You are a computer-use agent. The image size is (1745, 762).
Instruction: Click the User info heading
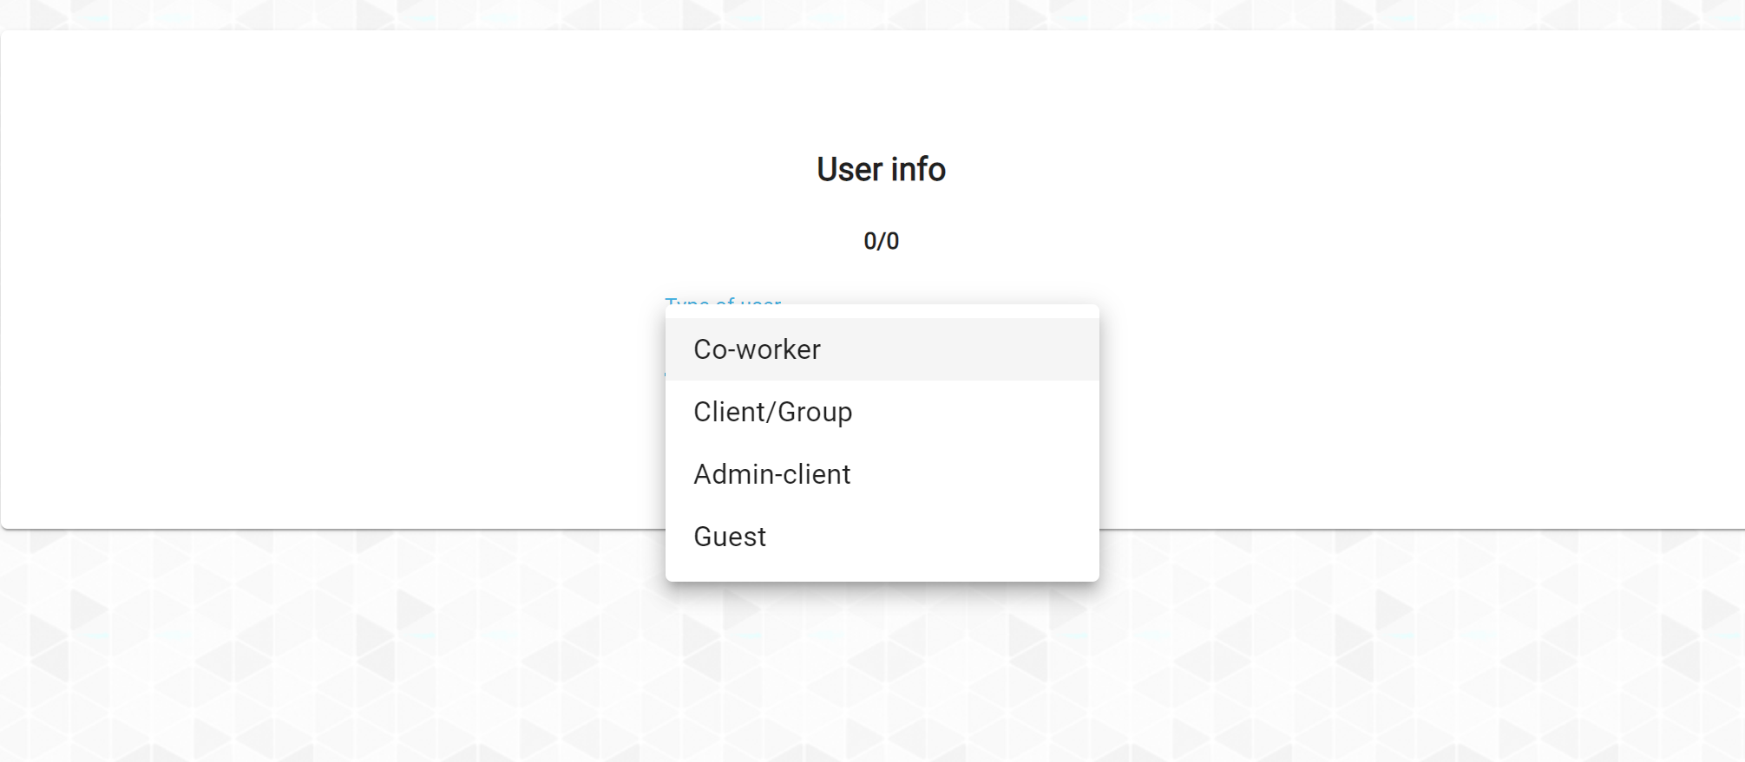[x=881, y=169]
